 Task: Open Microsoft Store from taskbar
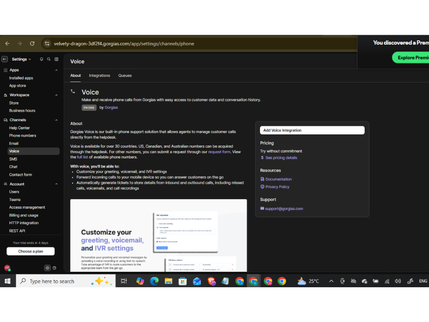(182, 281)
